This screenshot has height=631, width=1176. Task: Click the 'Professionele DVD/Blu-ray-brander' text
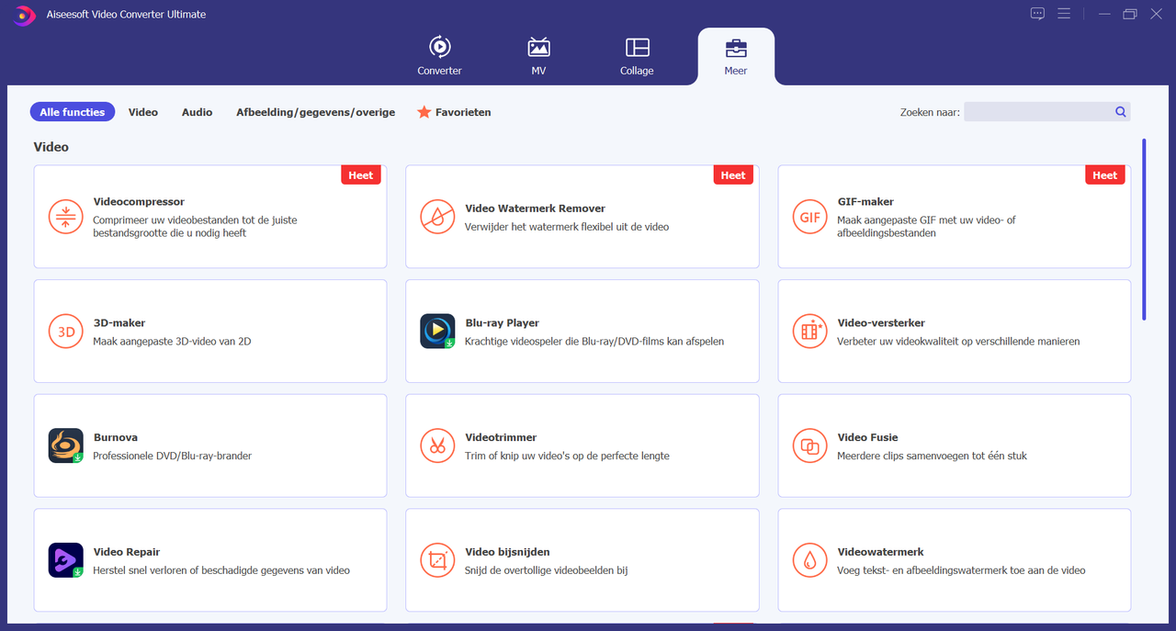tap(173, 456)
